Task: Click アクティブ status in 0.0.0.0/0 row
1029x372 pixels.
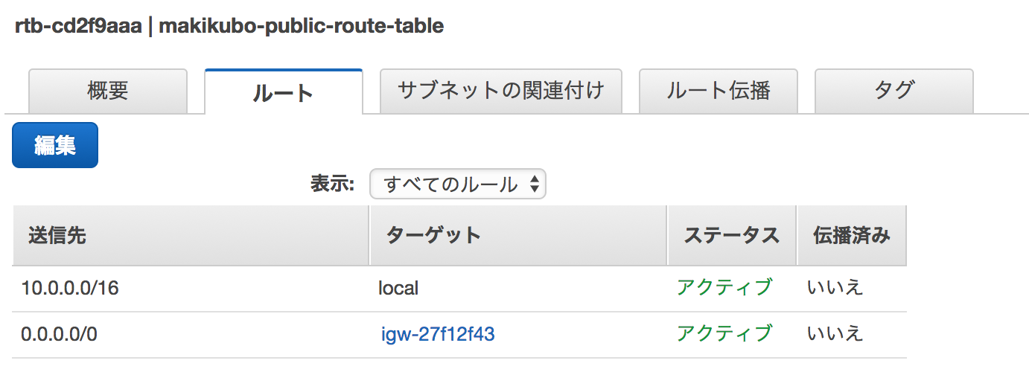Action: (724, 333)
